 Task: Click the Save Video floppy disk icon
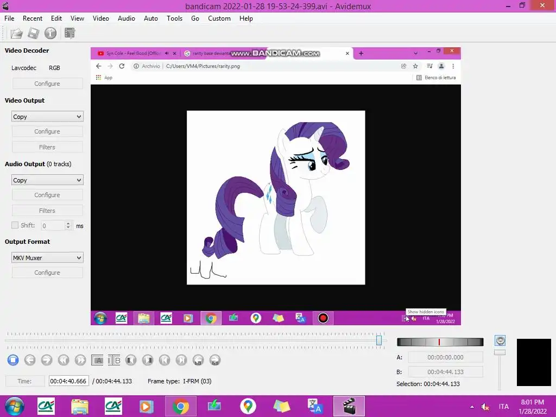[x=33, y=33]
